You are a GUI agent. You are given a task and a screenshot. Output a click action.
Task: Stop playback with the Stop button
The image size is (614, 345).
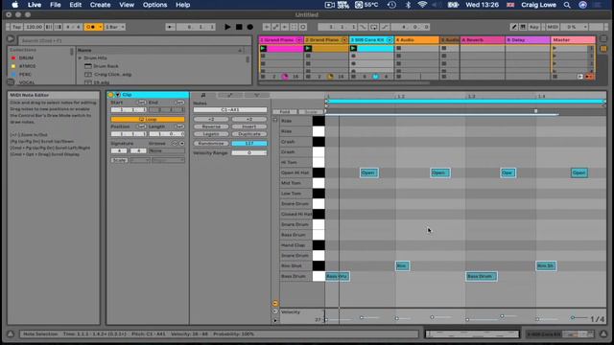coord(239,27)
